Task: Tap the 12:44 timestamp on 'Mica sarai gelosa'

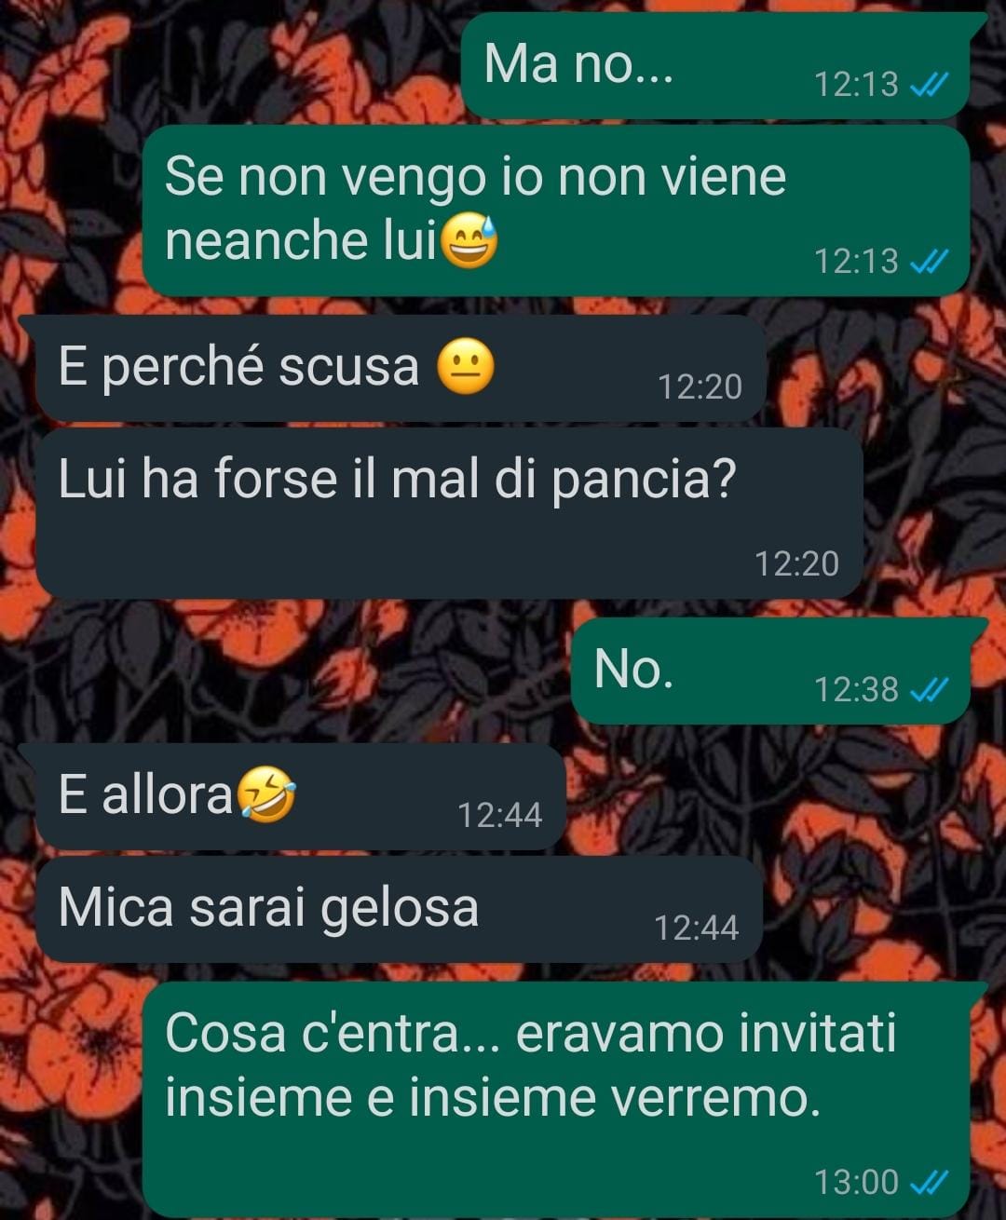Action: [696, 929]
